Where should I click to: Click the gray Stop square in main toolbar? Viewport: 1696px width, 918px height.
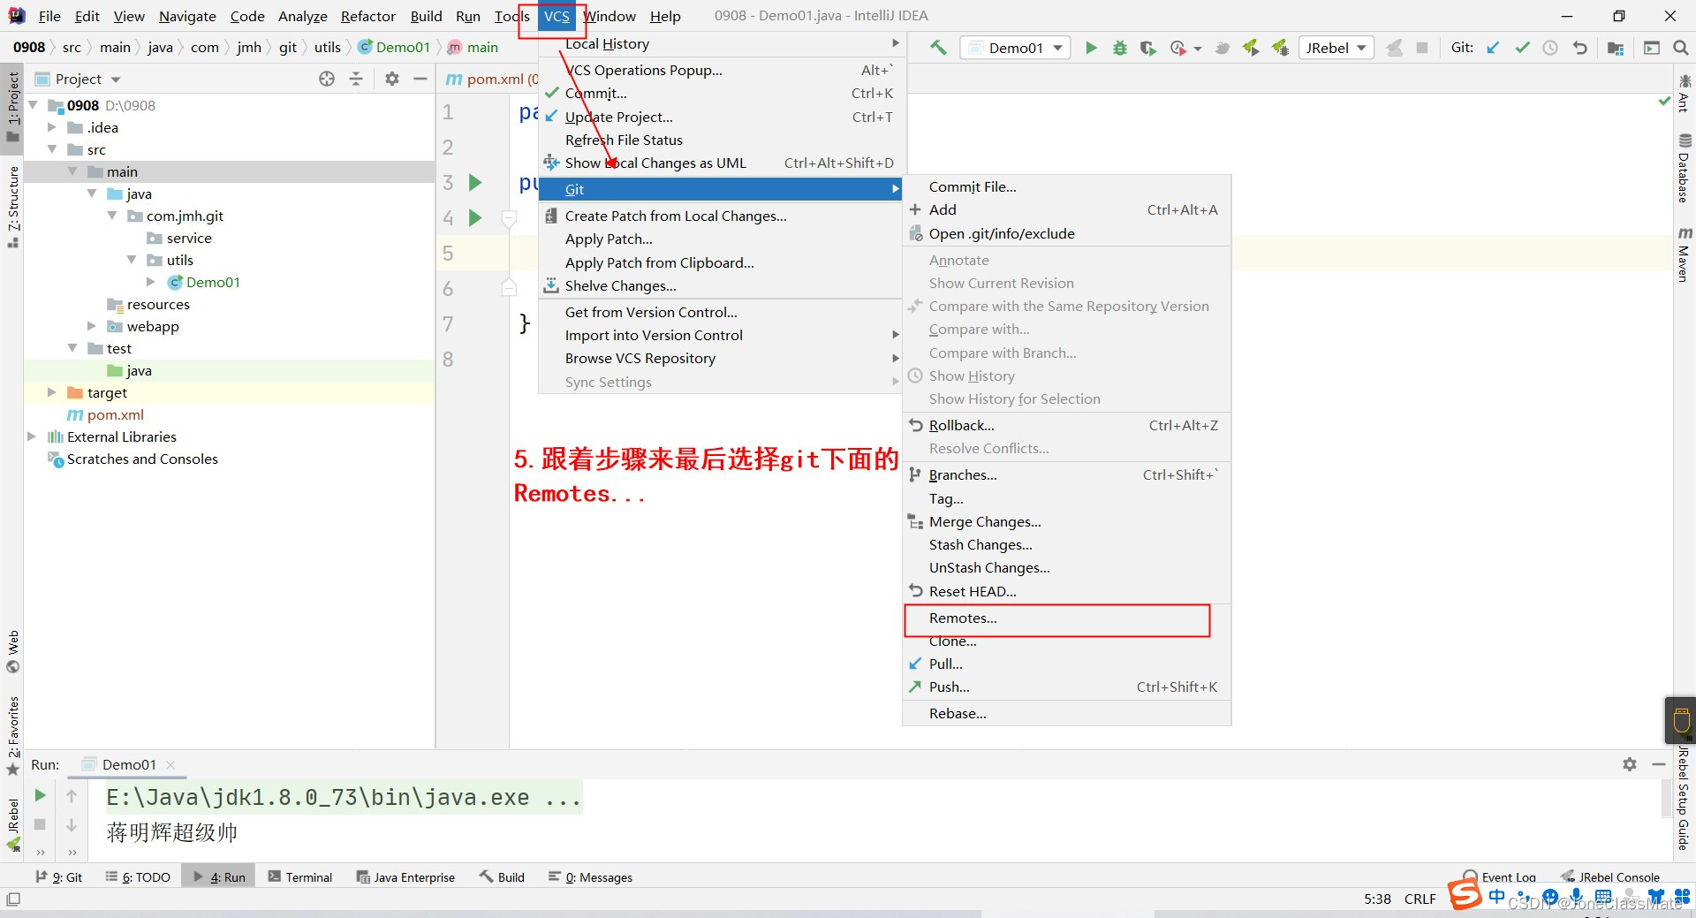[1422, 48]
